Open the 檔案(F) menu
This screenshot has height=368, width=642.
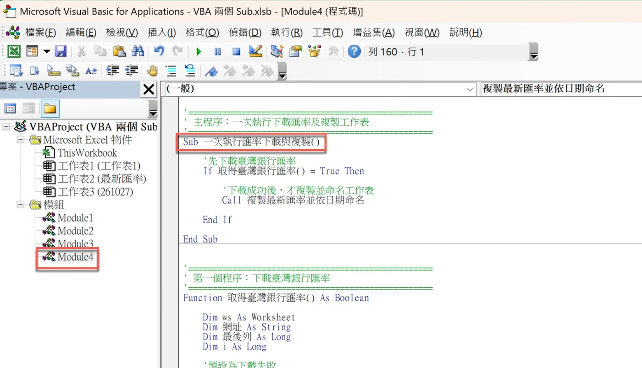41,32
